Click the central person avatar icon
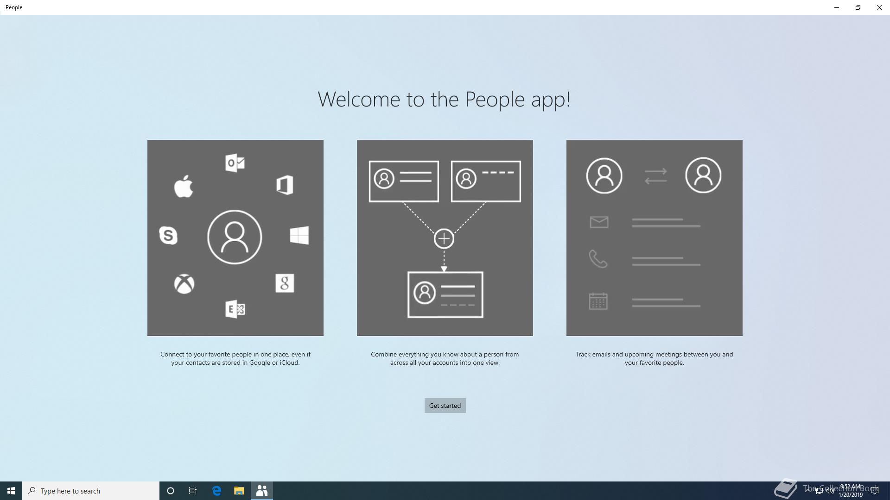This screenshot has width=890, height=500. click(235, 237)
